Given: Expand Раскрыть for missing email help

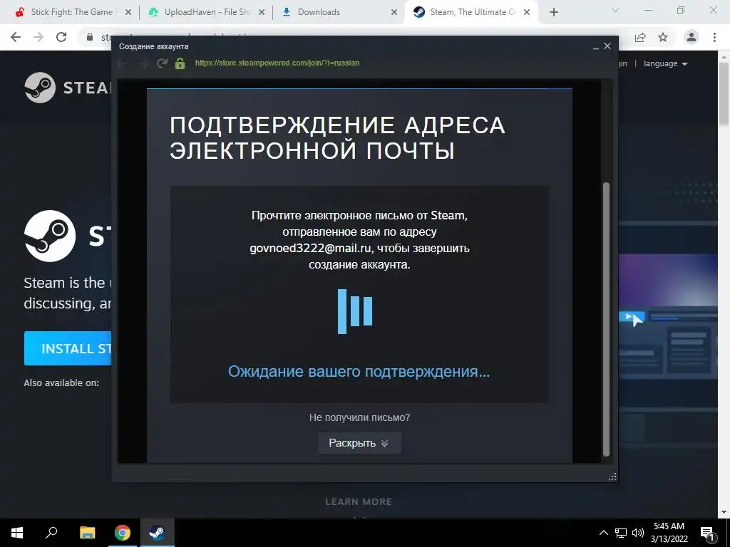Looking at the screenshot, I should (x=359, y=443).
